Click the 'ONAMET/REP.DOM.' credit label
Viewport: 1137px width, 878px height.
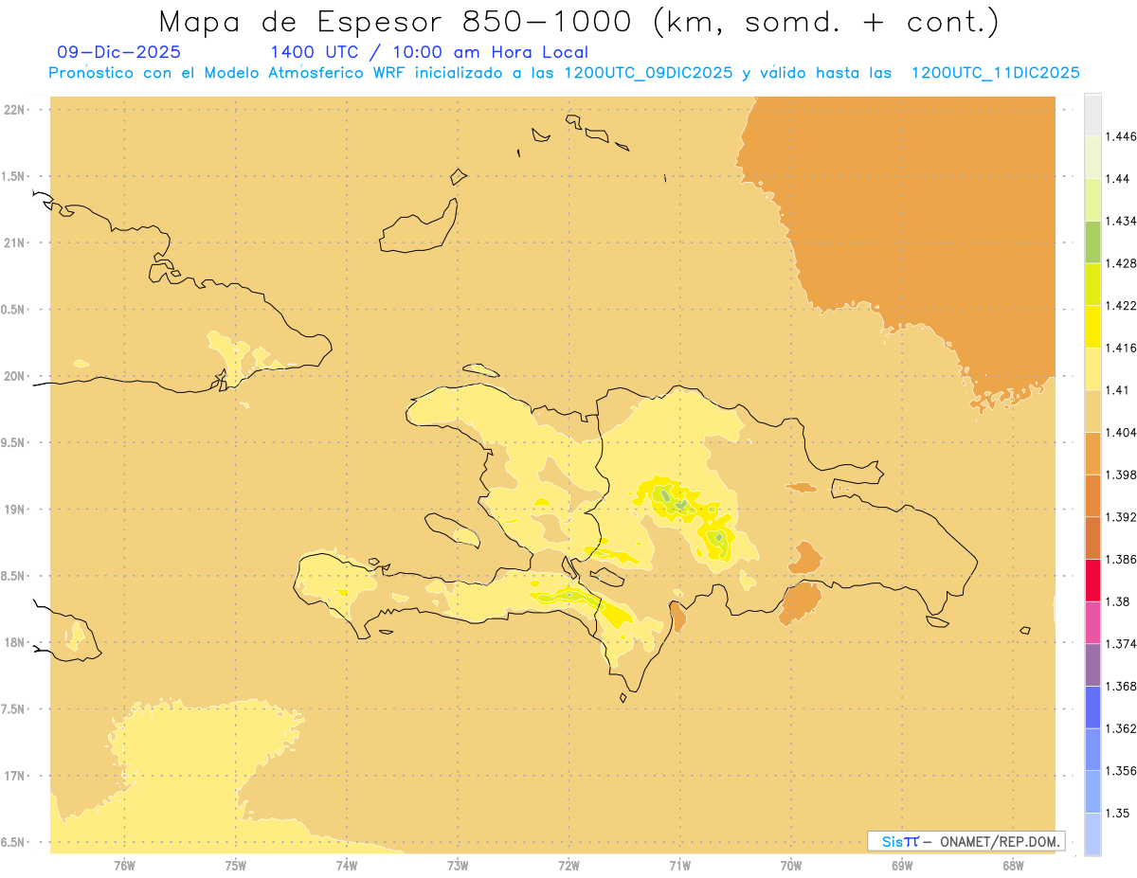[x=1002, y=841]
